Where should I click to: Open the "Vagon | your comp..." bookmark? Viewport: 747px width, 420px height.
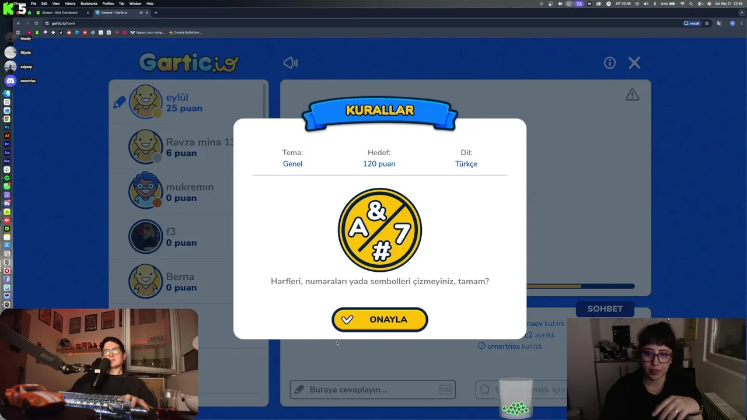click(x=148, y=33)
